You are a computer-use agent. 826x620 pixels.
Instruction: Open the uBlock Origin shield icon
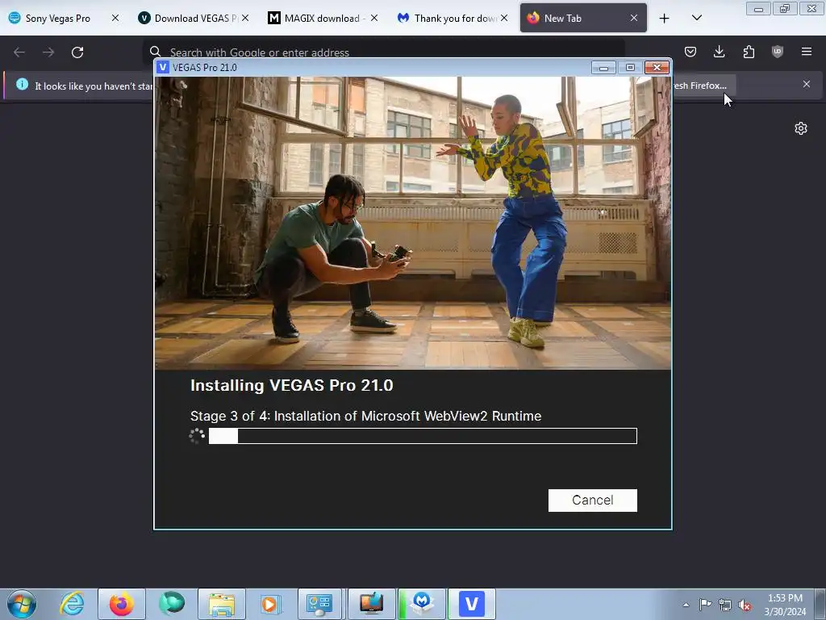click(778, 52)
